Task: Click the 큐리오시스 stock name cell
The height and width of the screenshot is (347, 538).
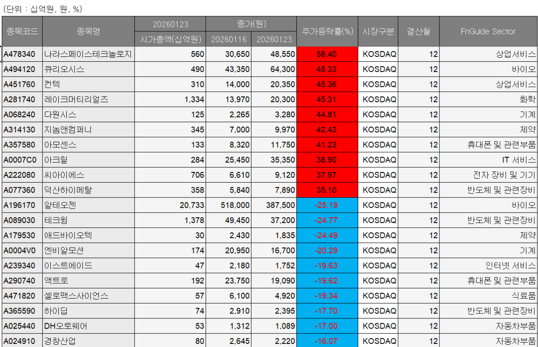Action: tap(88, 69)
